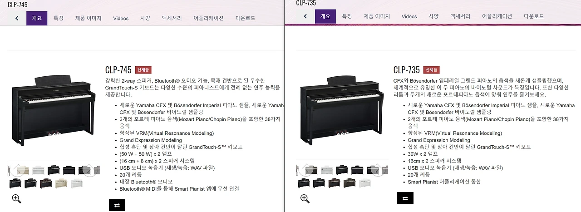Switch to 사양 tab on CLP-735 page
This screenshot has height=212, width=581.
433,16
